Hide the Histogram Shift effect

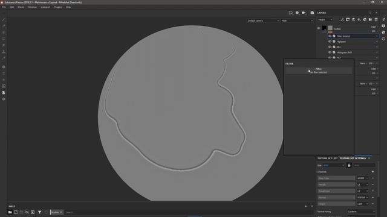[330, 52]
